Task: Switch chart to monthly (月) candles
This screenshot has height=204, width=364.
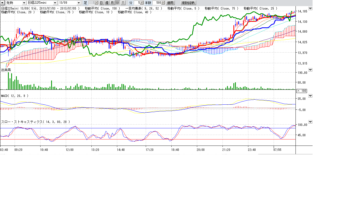Action: (x=112, y=3)
